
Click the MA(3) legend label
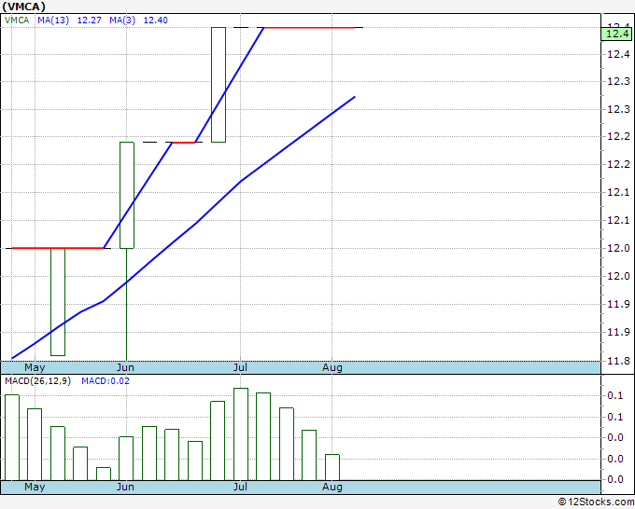(x=122, y=21)
